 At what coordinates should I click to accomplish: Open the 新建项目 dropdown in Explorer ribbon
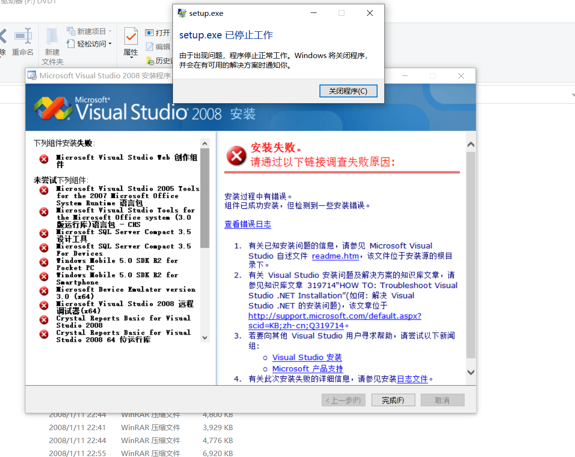coord(89,31)
